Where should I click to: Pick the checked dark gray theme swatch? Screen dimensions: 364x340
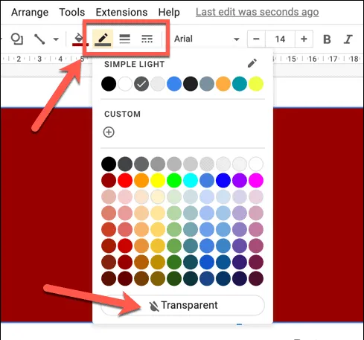141,84
